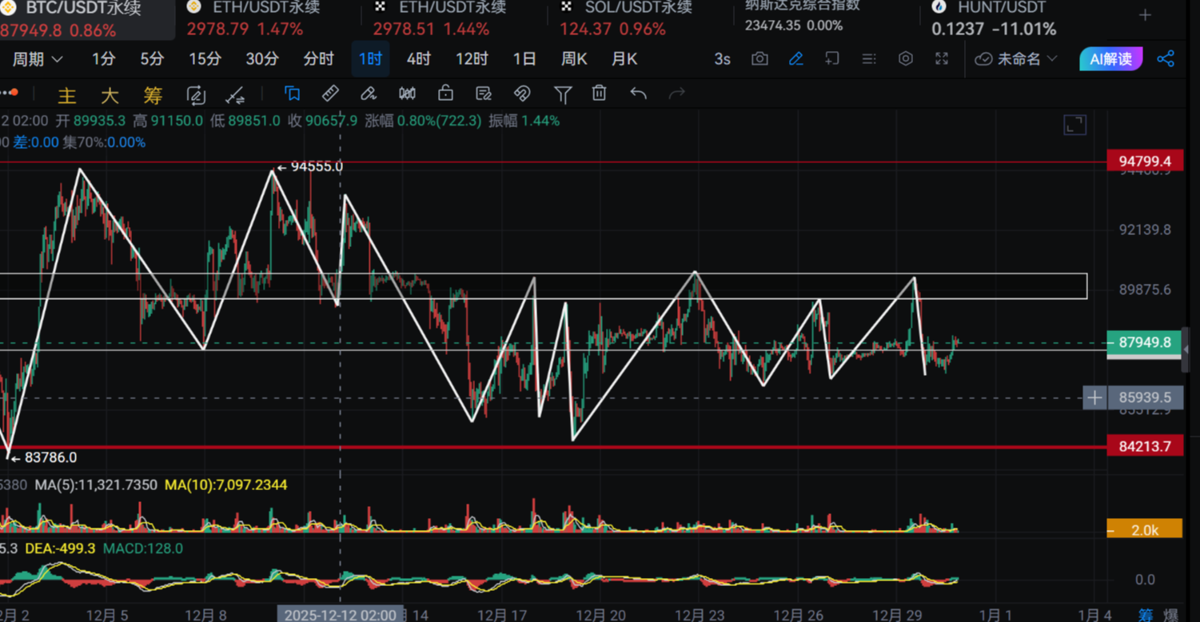Viewport: 1200px width, 622px height.
Task: Clear all drawings with the trash icon
Action: click(599, 94)
